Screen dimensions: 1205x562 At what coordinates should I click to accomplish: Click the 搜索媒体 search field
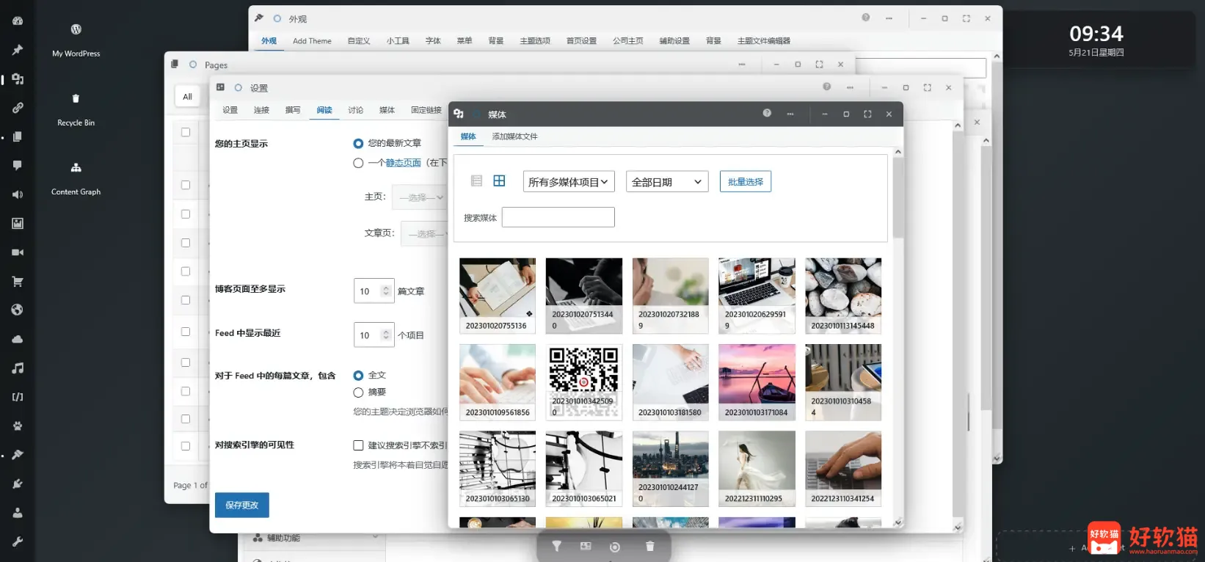click(558, 217)
